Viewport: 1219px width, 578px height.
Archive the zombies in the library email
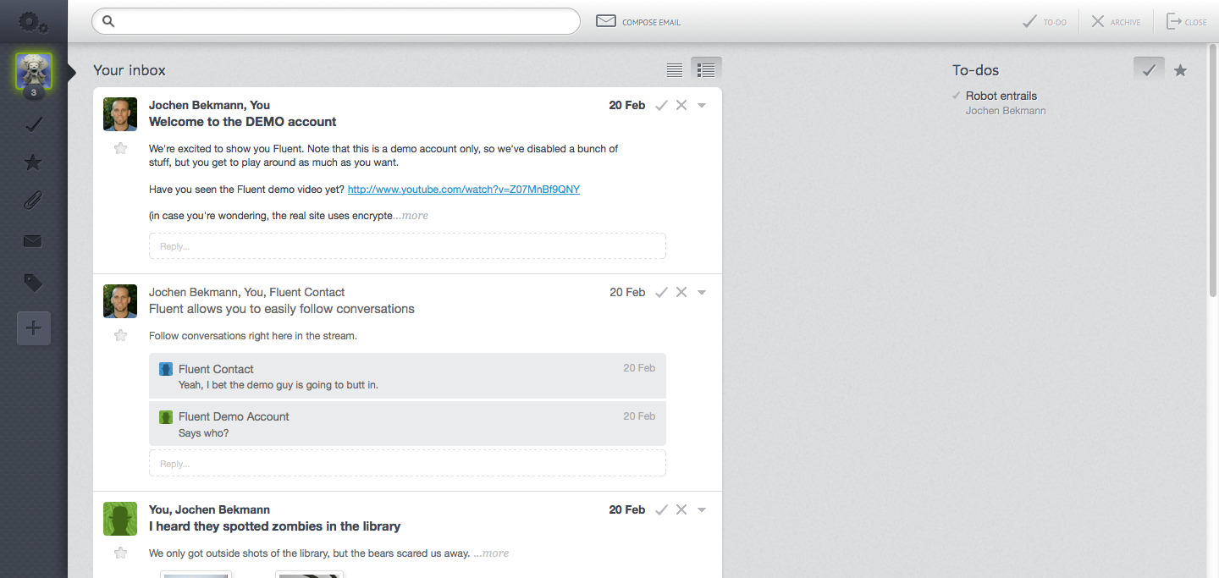tap(681, 509)
